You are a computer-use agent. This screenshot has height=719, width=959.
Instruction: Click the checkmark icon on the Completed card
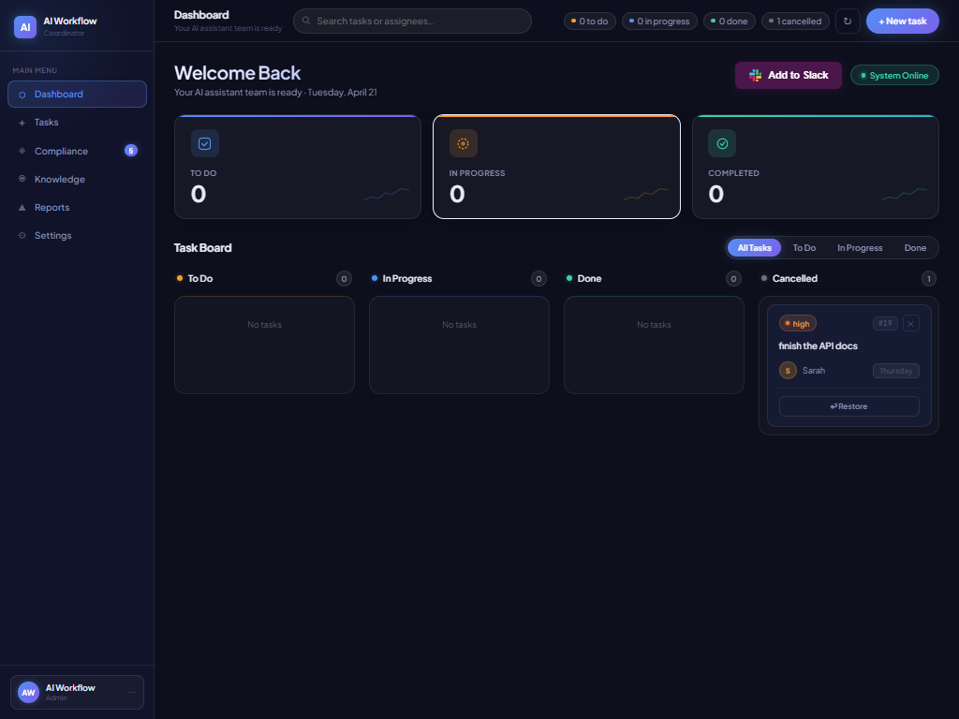[722, 143]
